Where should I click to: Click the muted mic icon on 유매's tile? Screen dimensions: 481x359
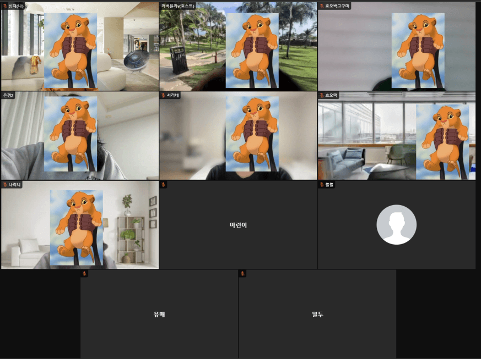[84, 274]
